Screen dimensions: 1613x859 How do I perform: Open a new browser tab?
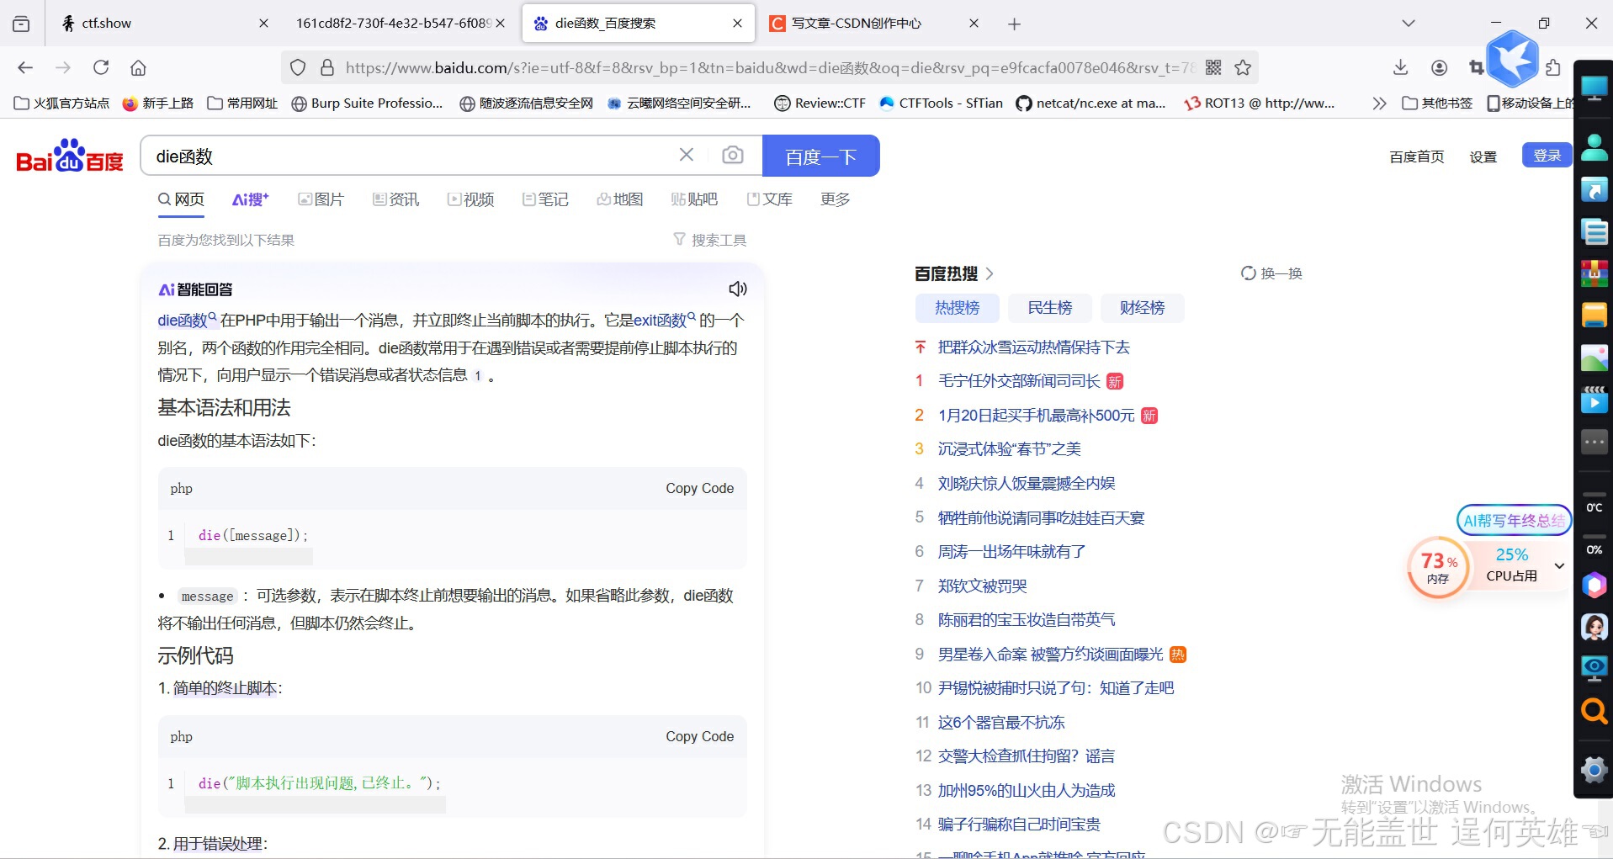[x=1014, y=24]
